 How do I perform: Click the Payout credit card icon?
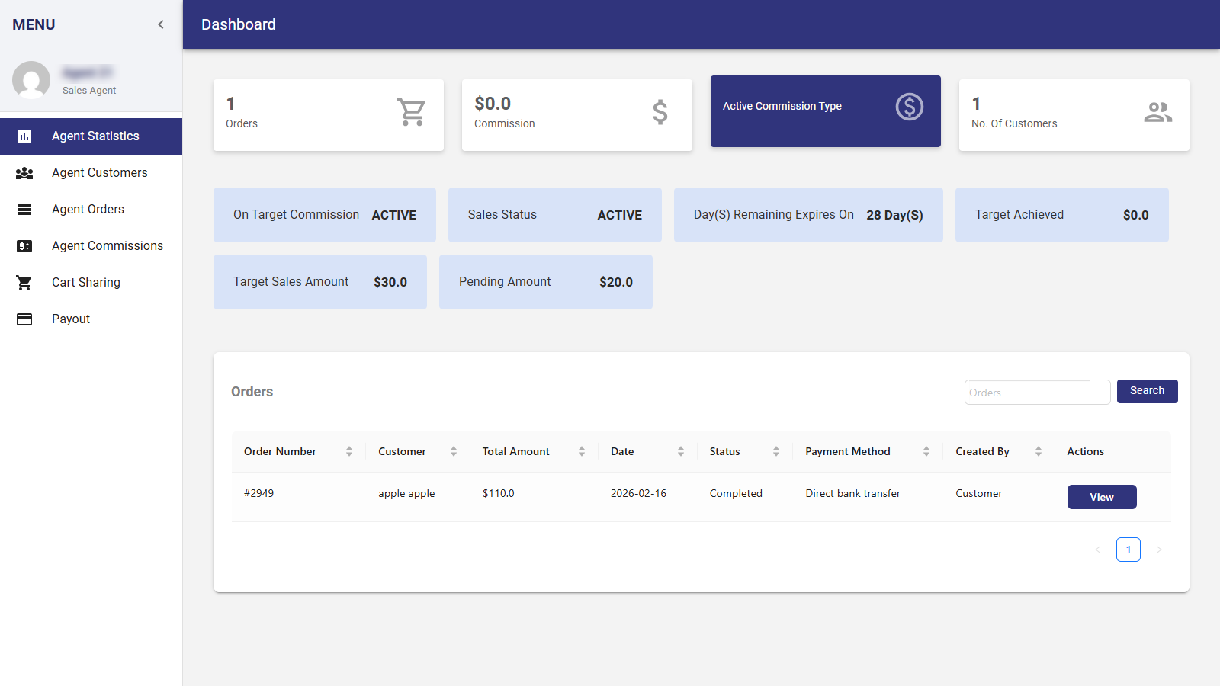[24, 319]
